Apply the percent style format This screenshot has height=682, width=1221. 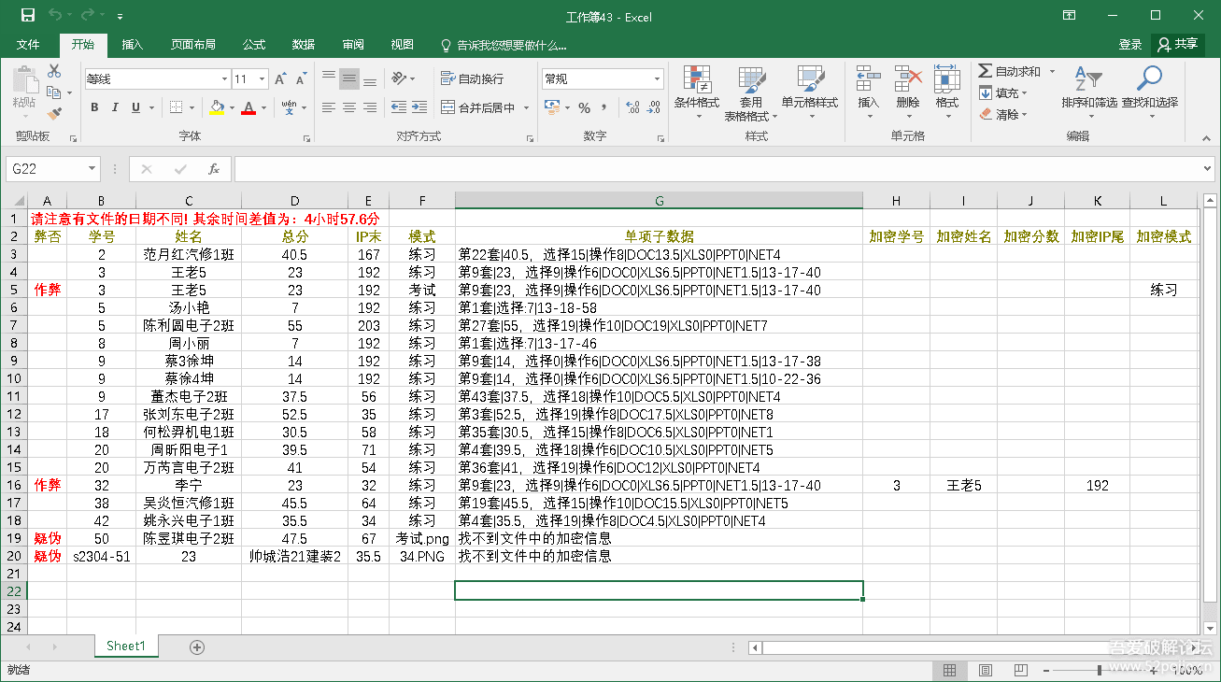pyautogui.click(x=585, y=108)
